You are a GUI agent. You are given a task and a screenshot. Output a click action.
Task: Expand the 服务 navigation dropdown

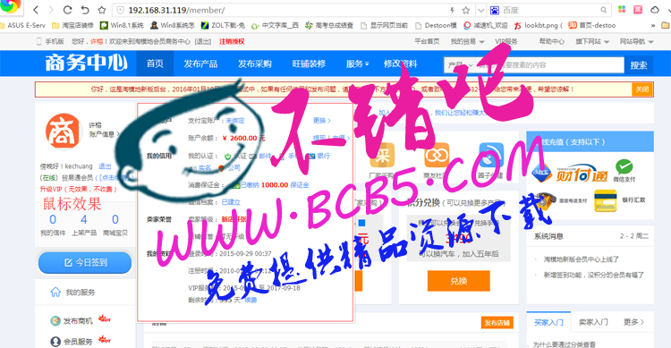tap(357, 64)
